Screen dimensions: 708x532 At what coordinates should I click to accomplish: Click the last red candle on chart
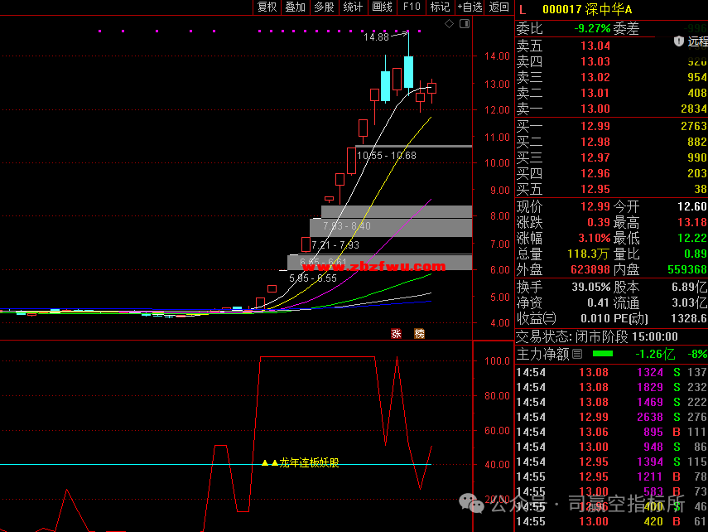pyautogui.click(x=431, y=88)
